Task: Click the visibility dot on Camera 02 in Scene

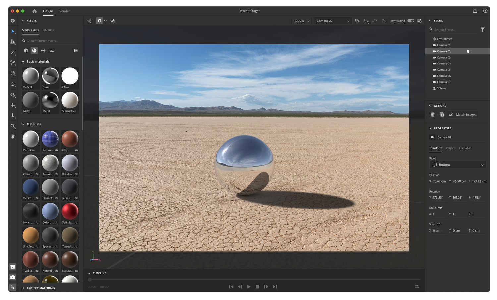Action: pyautogui.click(x=468, y=51)
